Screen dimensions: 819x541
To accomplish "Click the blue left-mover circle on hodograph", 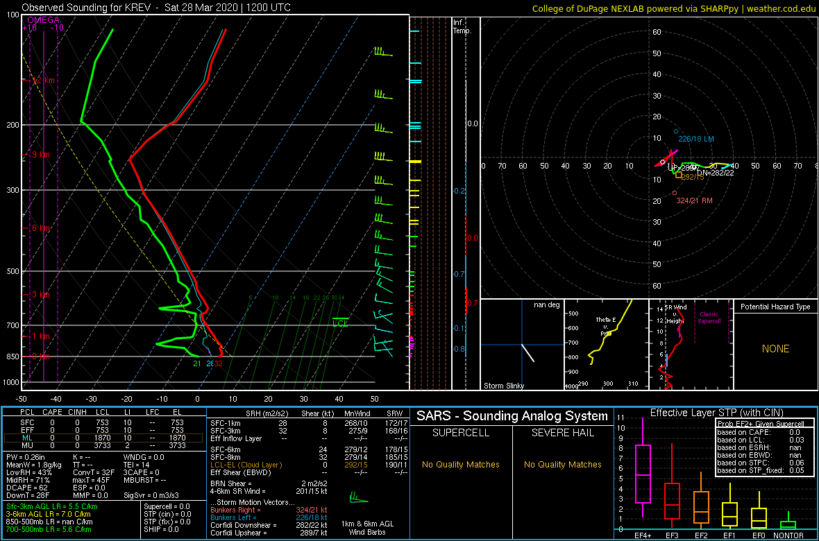I will click(676, 132).
